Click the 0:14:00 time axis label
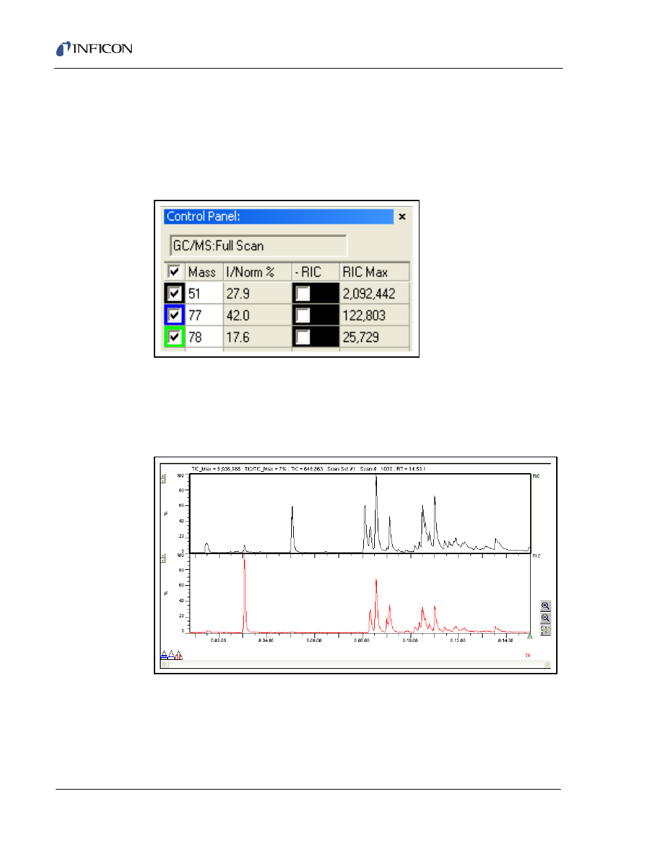 (505, 640)
